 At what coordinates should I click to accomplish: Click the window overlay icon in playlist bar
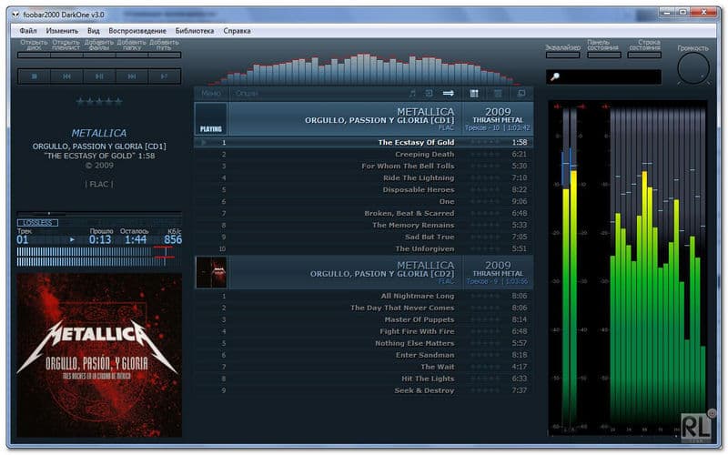(521, 94)
